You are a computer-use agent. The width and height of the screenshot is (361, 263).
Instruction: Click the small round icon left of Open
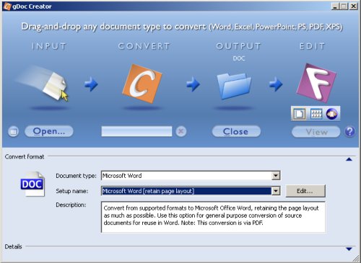[x=13, y=131]
